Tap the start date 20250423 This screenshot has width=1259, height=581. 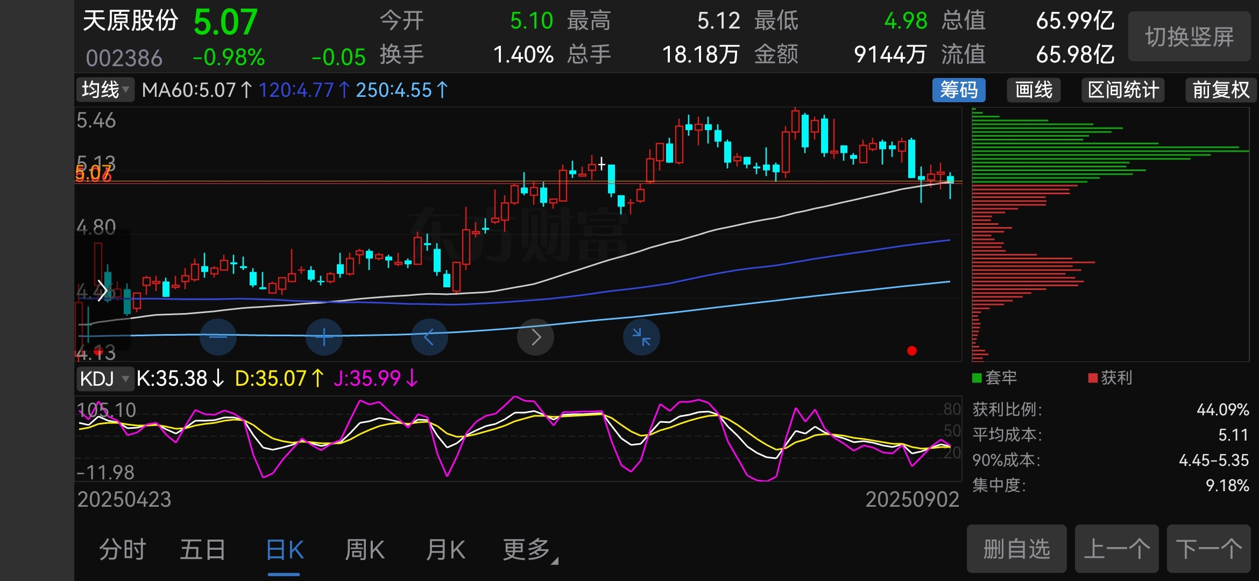click(x=124, y=500)
